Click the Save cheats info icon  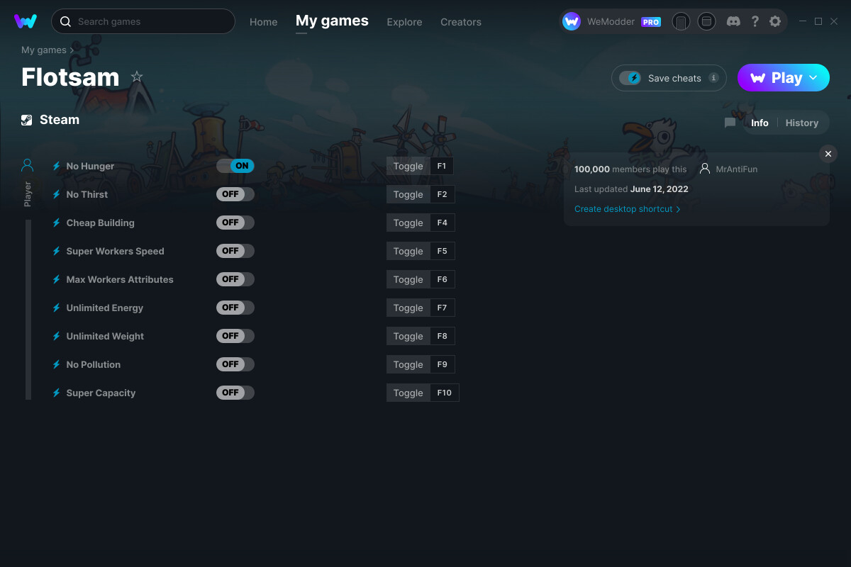[x=713, y=78]
